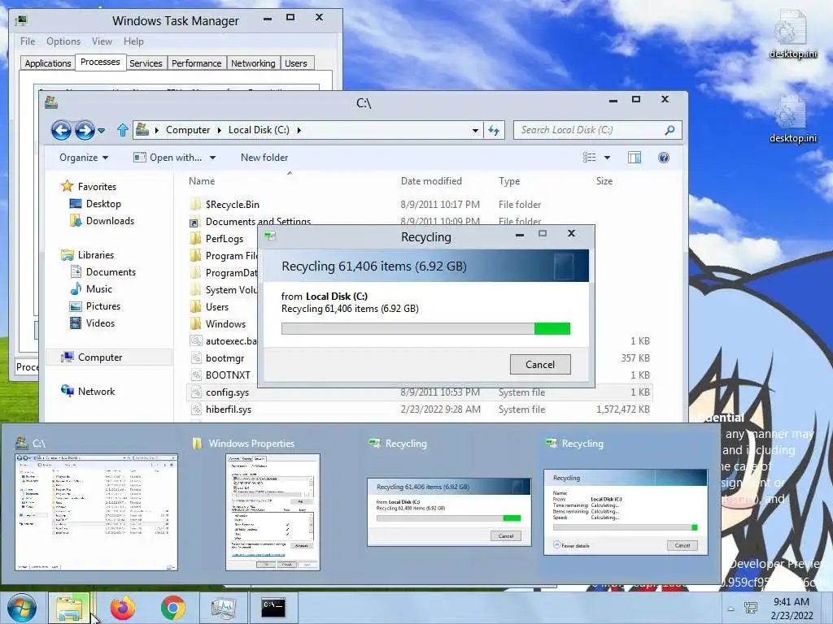This screenshot has width=833, height=624.
Task: Go forward in Explorer navigation
Action: 85,130
